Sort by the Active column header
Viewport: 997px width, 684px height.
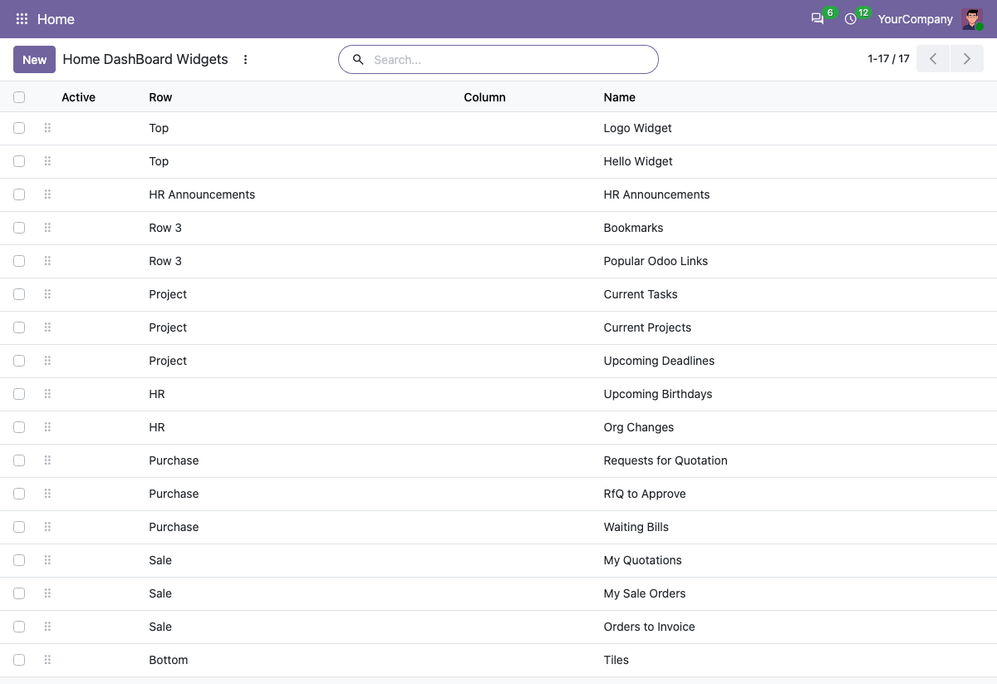[x=78, y=97]
